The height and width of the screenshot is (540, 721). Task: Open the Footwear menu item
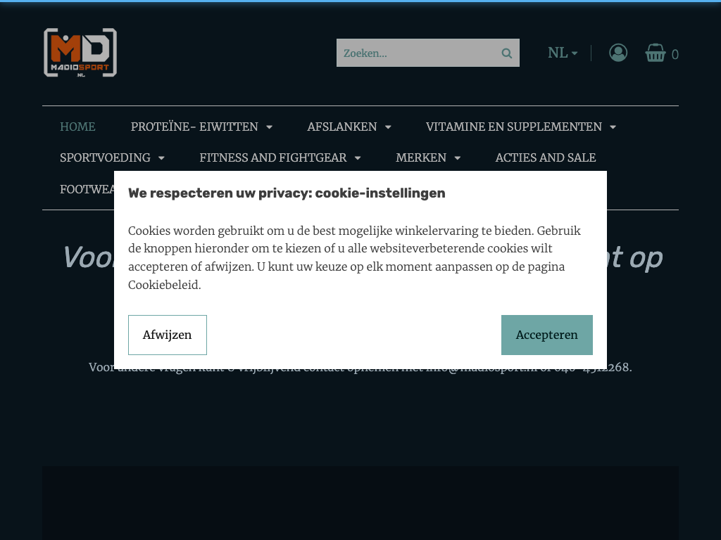click(x=87, y=189)
